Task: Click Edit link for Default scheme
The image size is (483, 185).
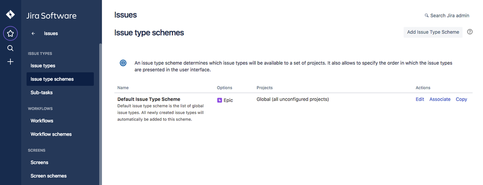Action: pyautogui.click(x=420, y=100)
